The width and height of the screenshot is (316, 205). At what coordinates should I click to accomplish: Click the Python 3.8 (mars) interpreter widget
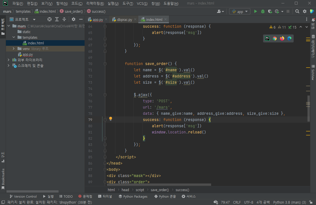289,202
